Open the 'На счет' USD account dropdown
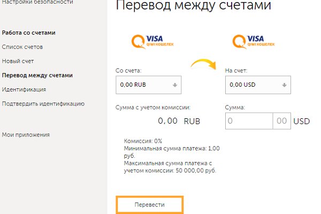 [x=259, y=85]
